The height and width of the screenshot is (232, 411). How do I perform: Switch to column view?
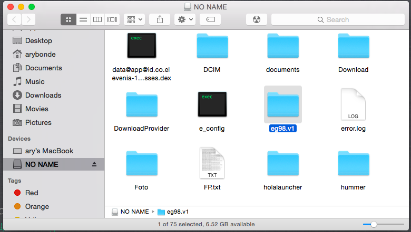tap(97, 19)
